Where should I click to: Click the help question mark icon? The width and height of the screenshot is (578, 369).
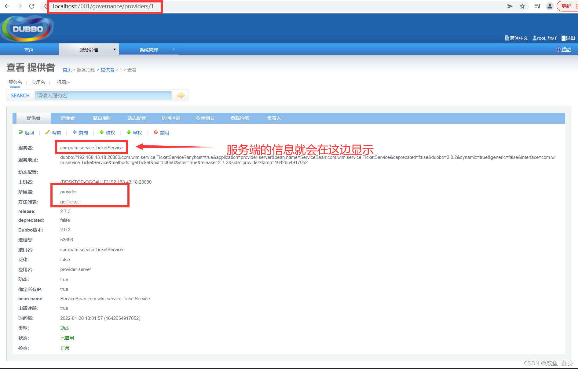[558, 49]
